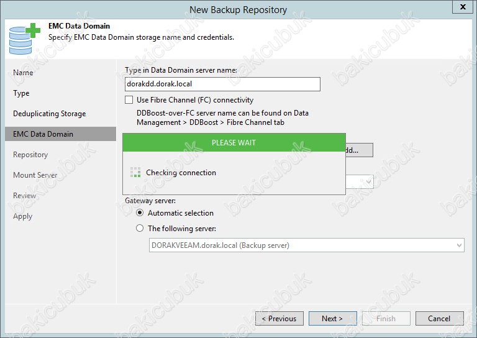Click the repository database plus icon
This screenshot has width=477, height=338.
coord(25,39)
